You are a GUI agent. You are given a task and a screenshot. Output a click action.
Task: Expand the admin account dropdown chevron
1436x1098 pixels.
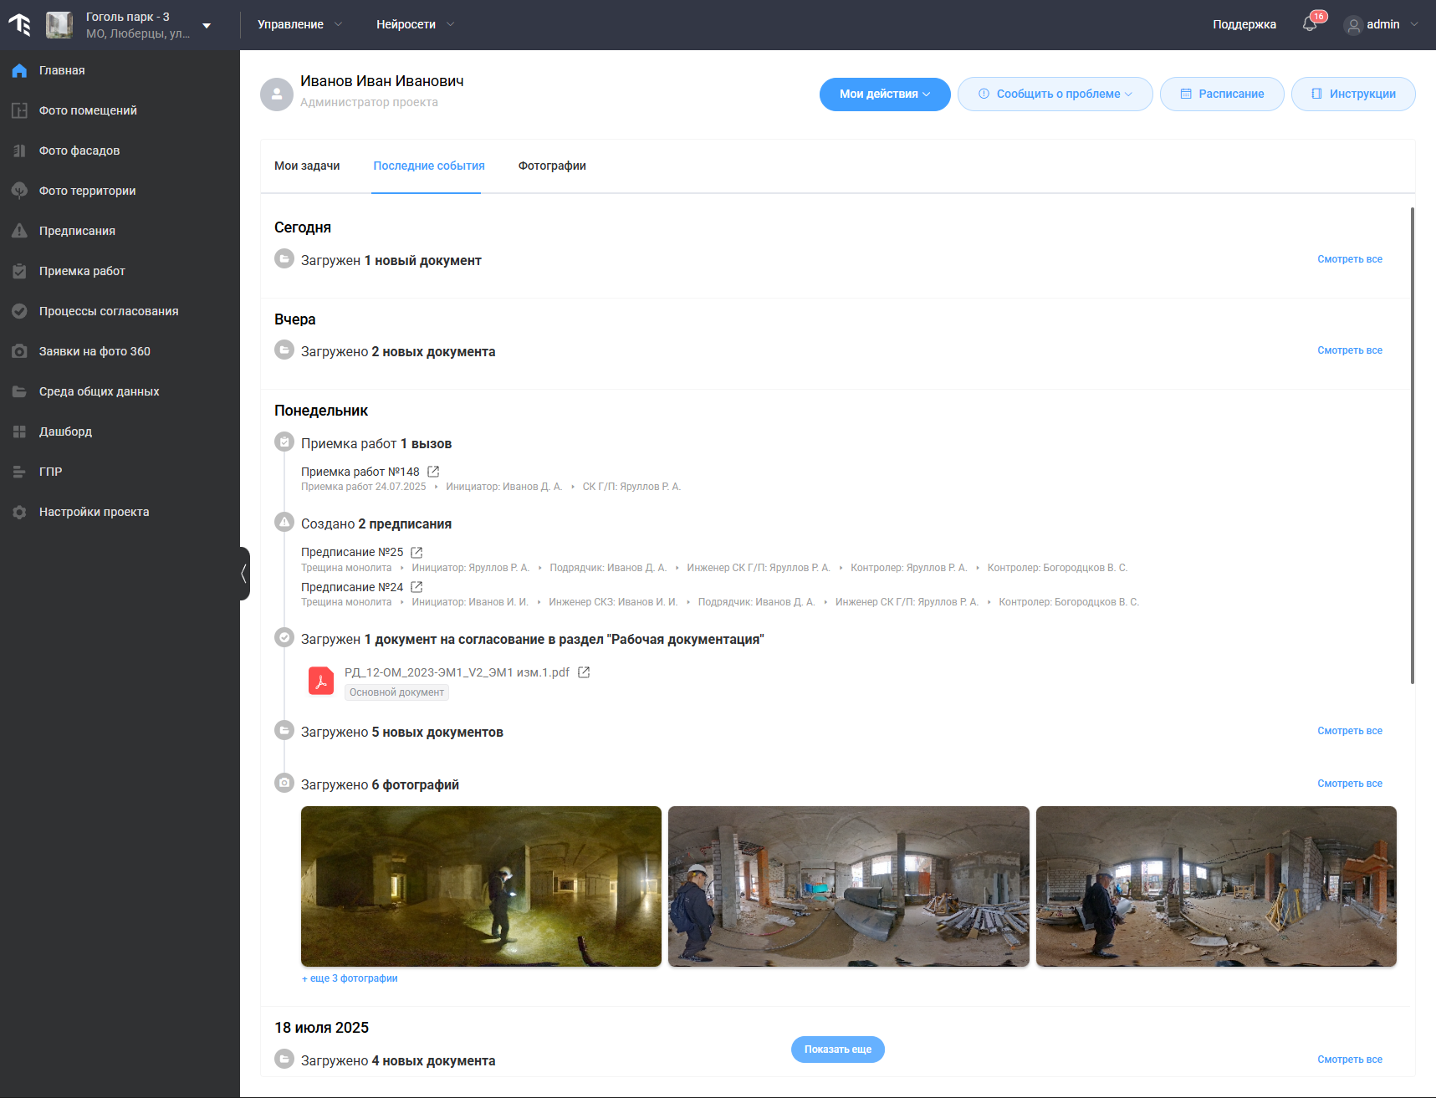point(1414,24)
